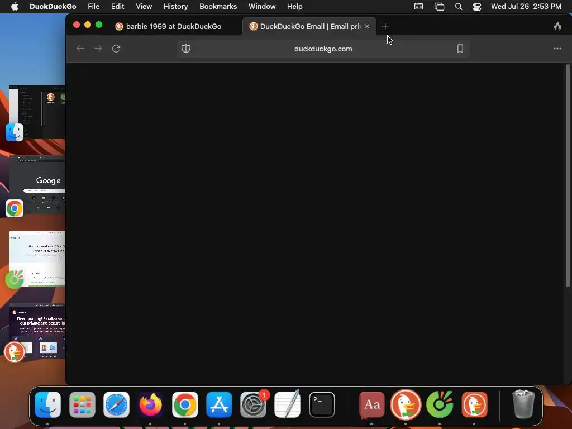Screen dimensions: 572x429
Task: Launch Firefox from the Dock
Action: point(151,404)
